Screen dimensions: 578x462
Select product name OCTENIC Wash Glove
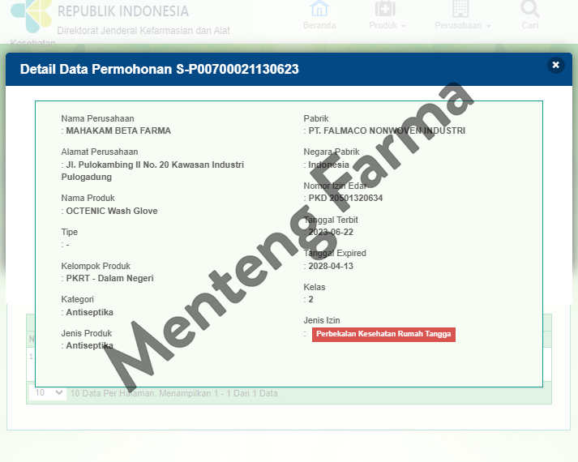point(112,211)
